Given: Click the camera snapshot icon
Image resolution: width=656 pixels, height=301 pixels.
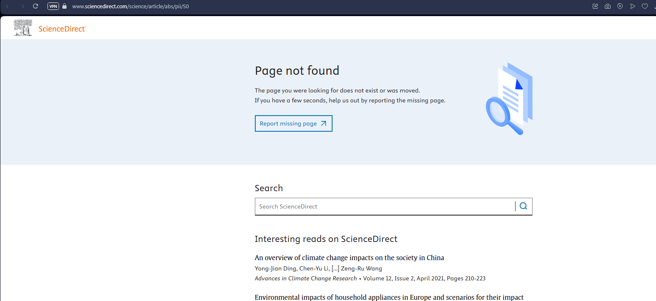Looking at the screenshot, I should coord(608,6).
